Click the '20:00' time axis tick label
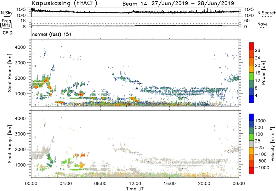This screenshot has height=191, width=276. [204, 184]
